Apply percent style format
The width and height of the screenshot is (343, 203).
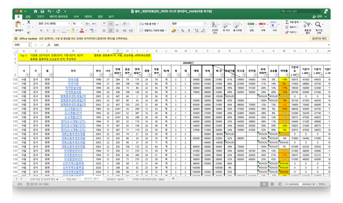pyautogui.click(x=183, y=31)
